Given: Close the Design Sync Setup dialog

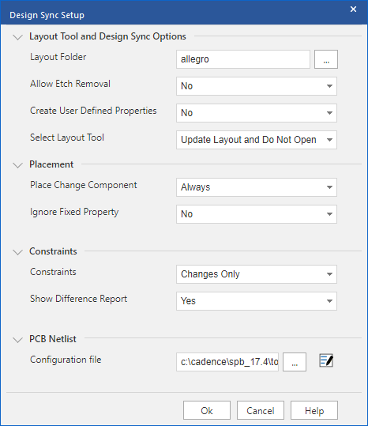Looking at the screenshot, I should [353, 9].
